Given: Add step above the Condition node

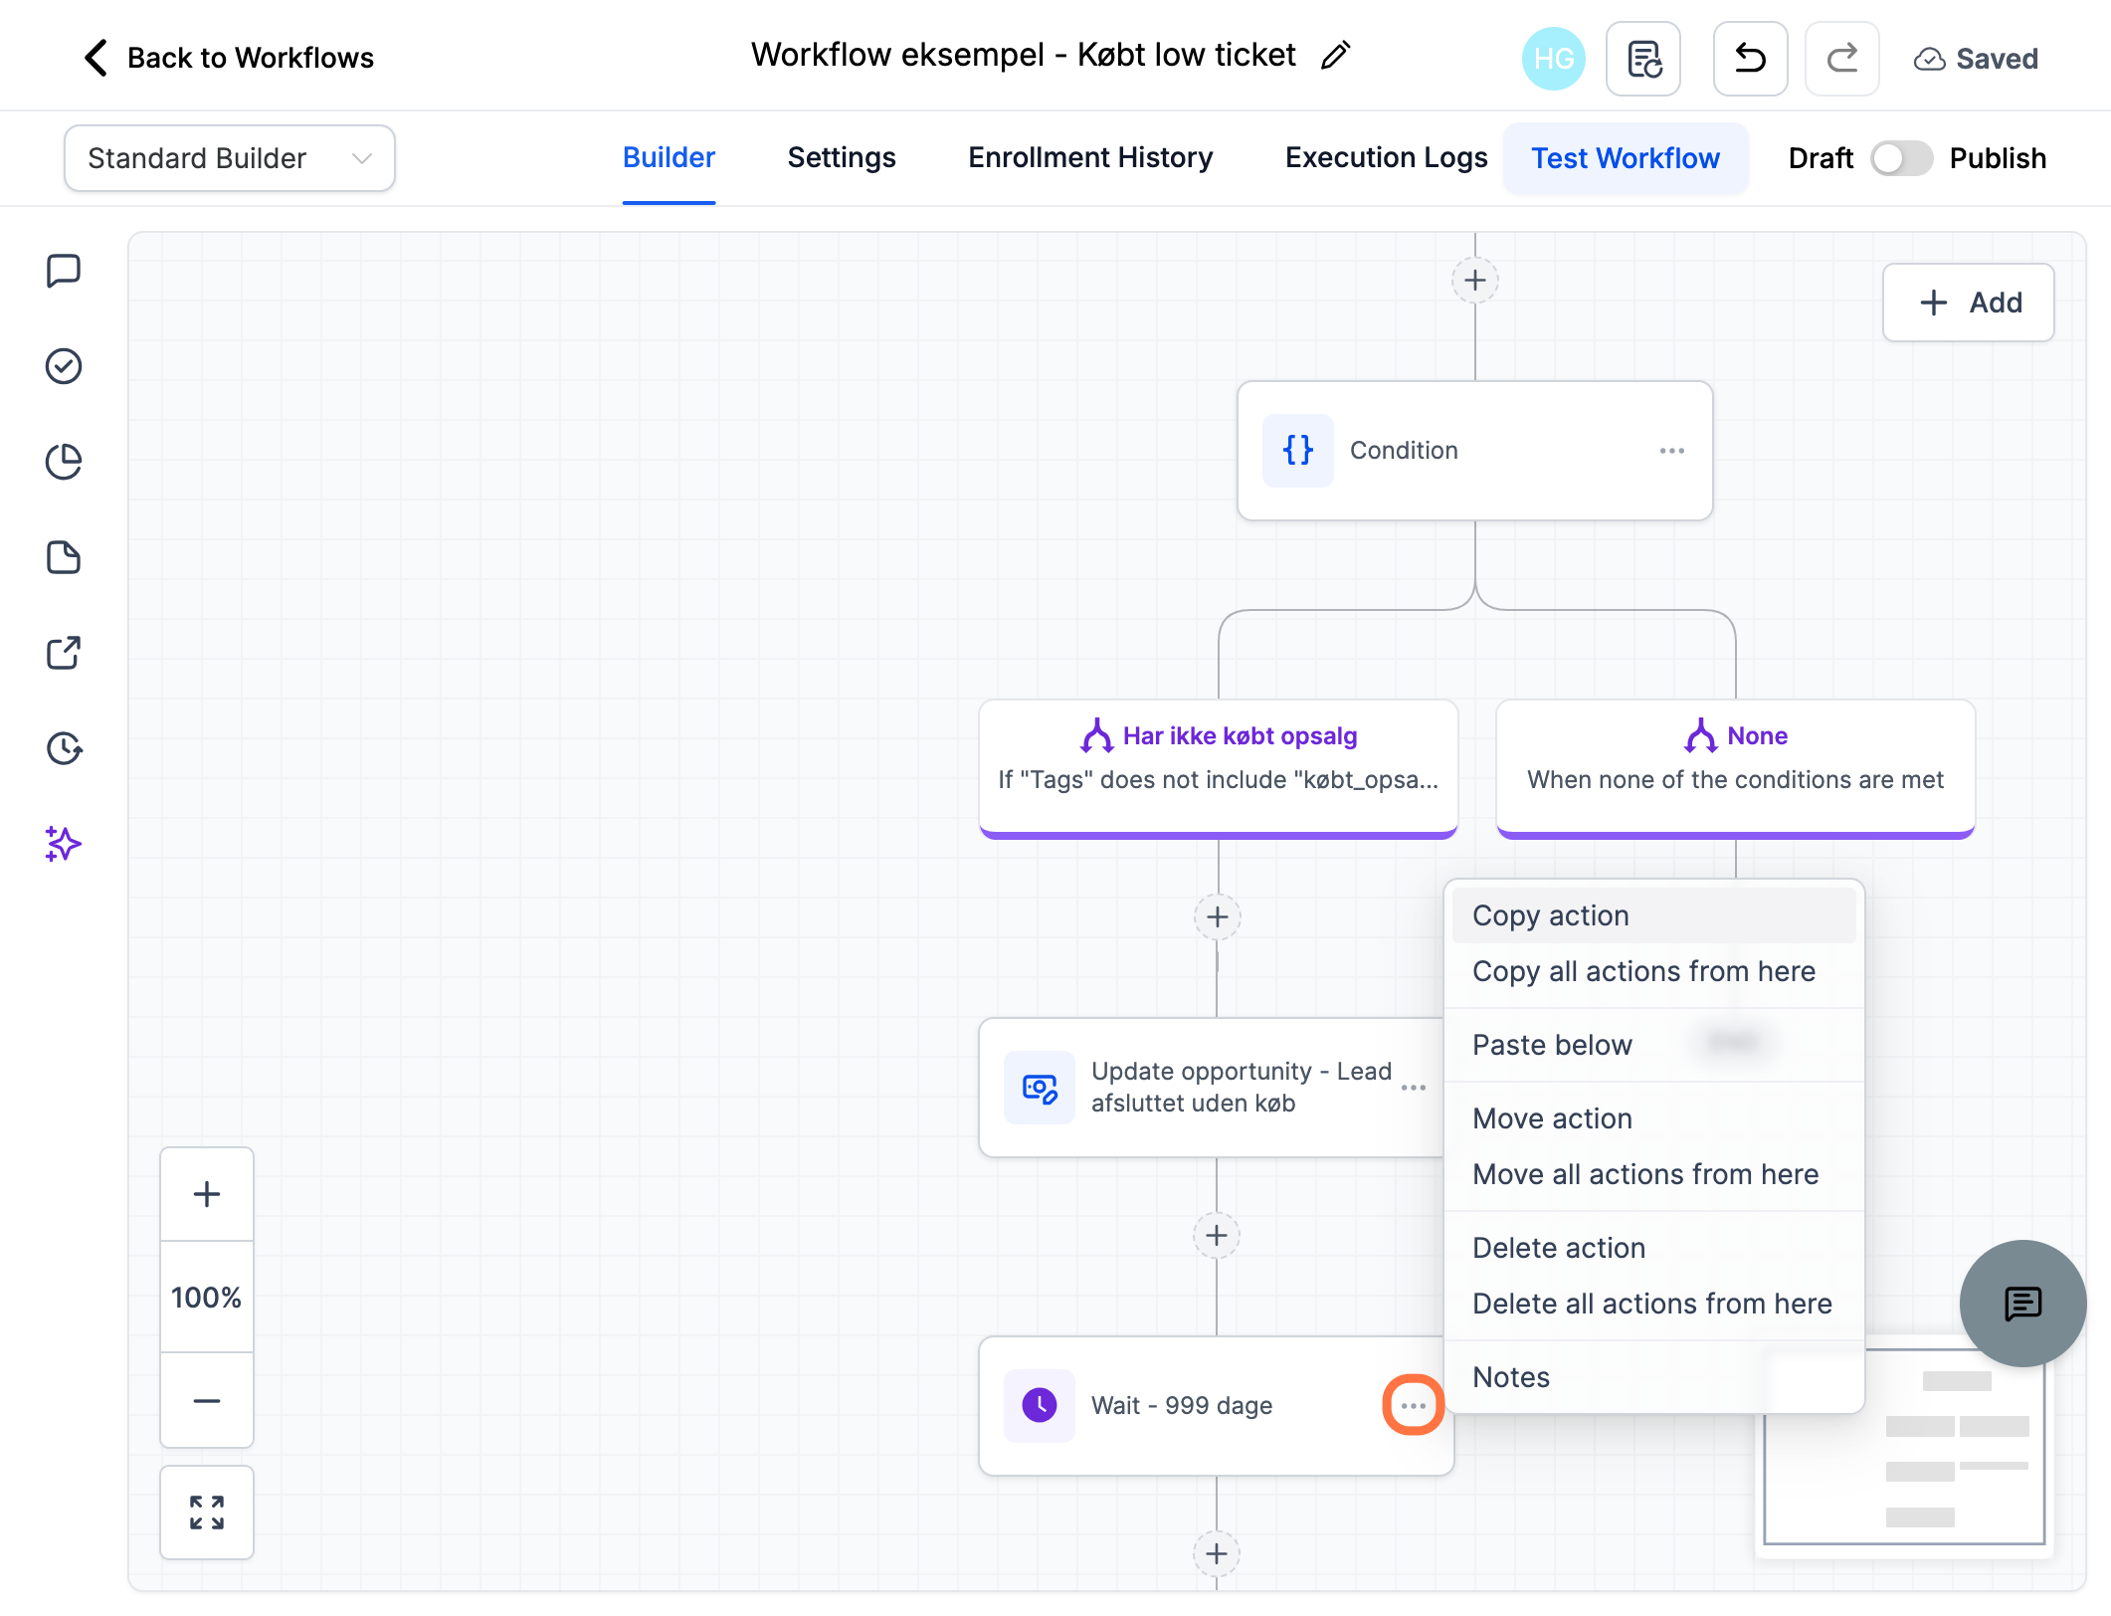Looking at the screenshot, I should tap(1475, 281).
